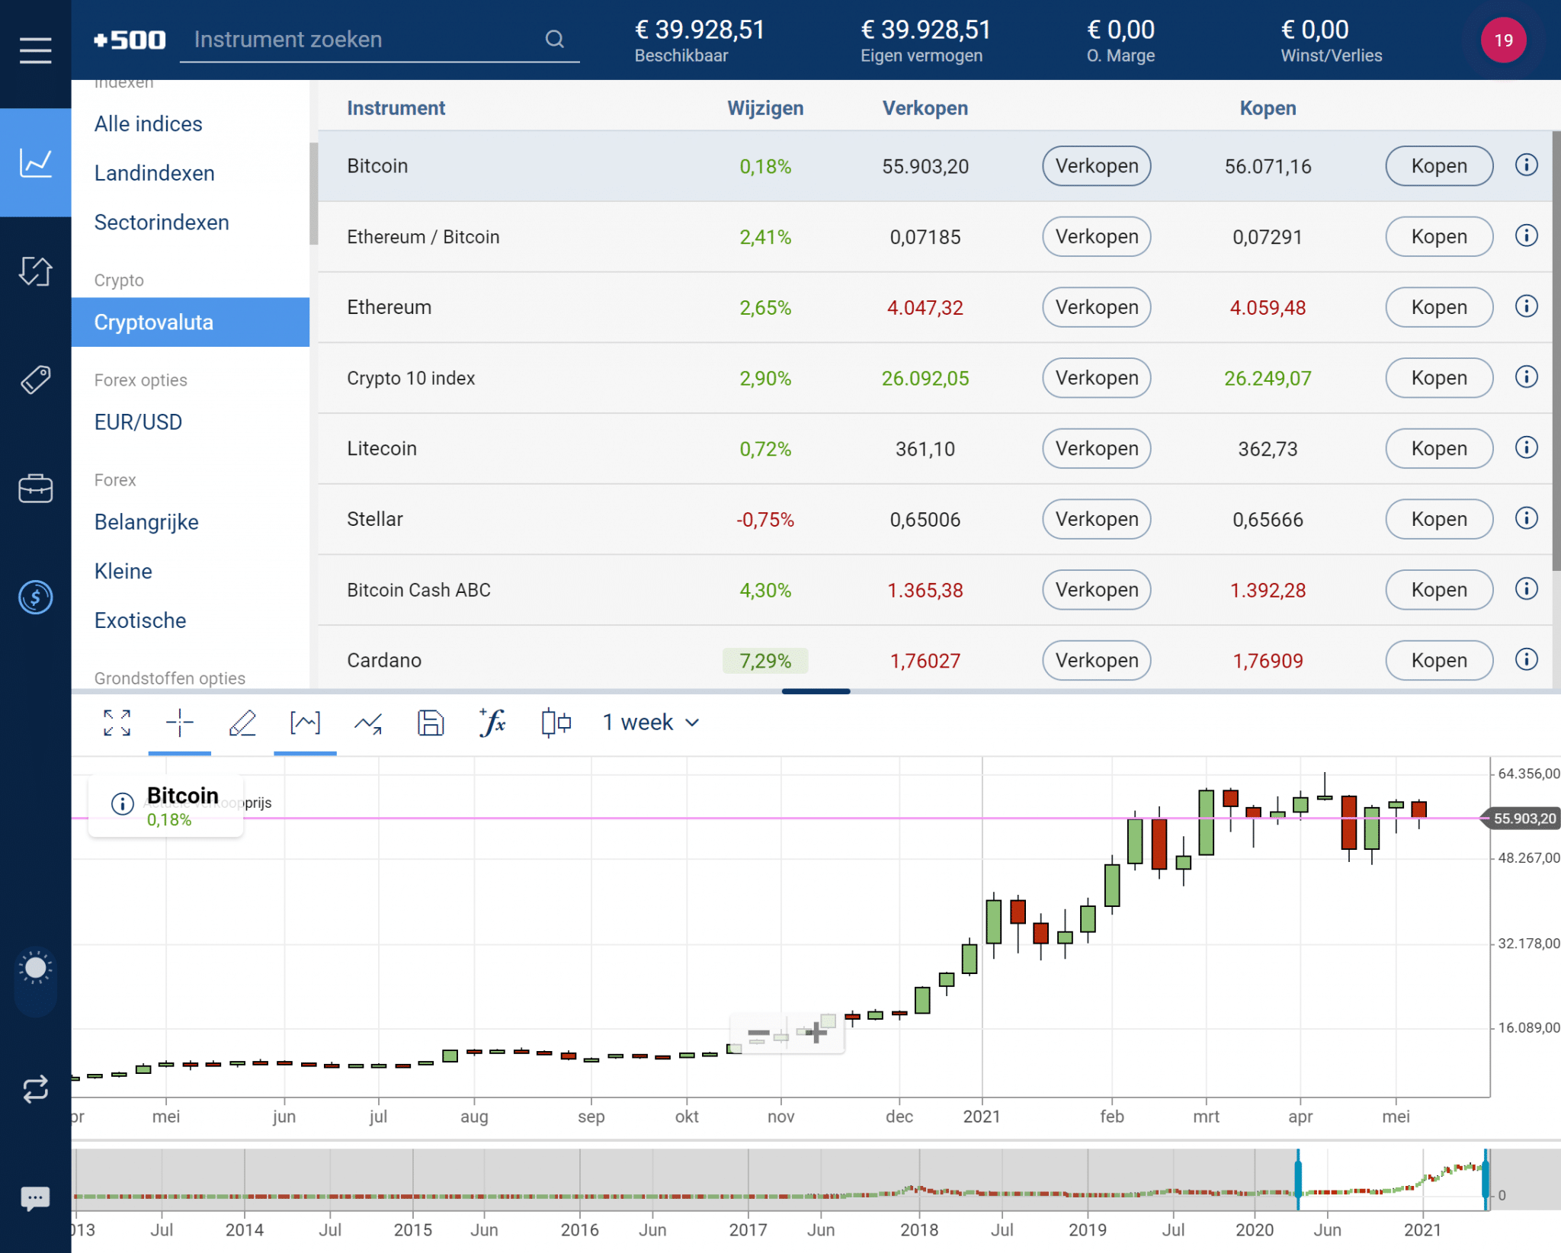Sort by Instrument column header
Screen dimensions: 1561x1253
(396, 107)
